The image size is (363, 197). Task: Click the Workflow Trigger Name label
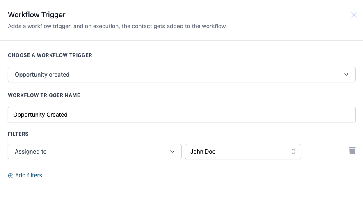pos(44,95)
